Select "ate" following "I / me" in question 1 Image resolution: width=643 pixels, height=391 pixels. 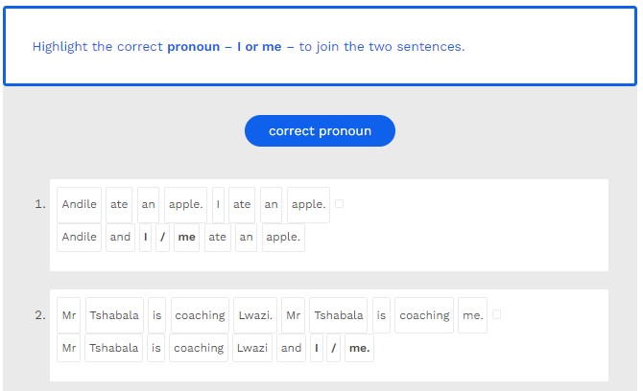pyautogui.click(x=218, y=238)
